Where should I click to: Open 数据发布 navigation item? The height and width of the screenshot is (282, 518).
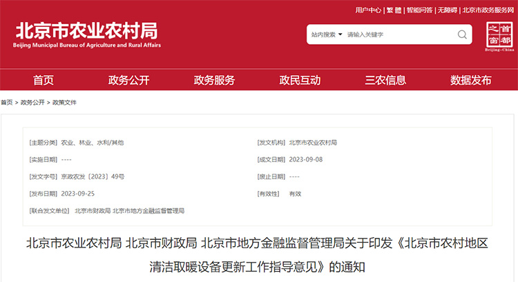point(471,80)
